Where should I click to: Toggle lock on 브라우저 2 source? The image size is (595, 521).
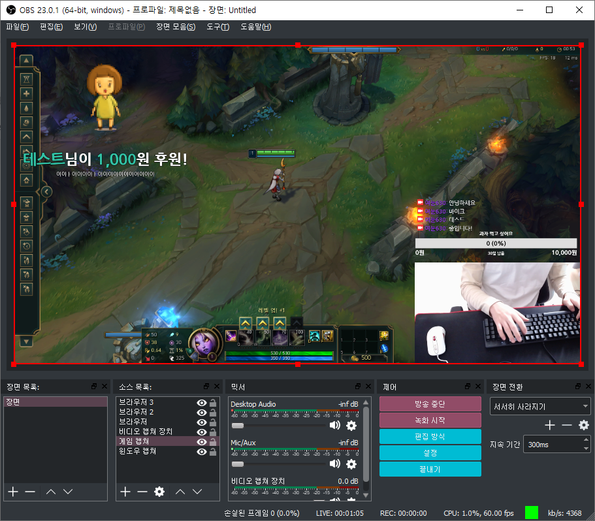click(214, 413)
